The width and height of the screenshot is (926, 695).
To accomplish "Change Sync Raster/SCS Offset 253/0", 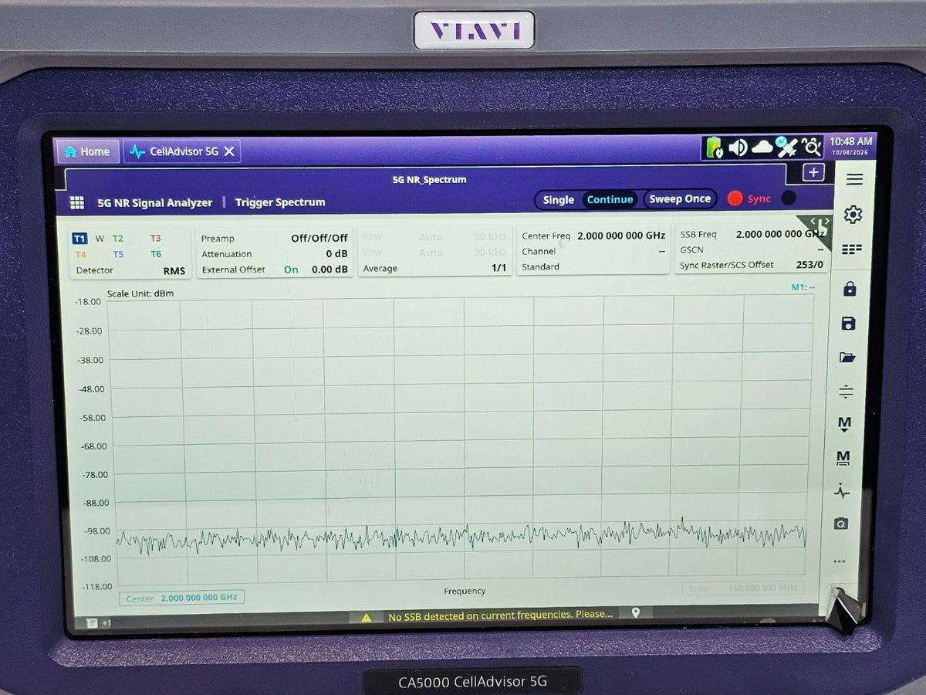I will click(752, 265).
